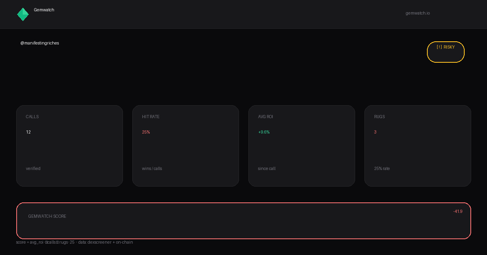487x255 pixels.
Task: Click the since call caption
Action: coord(267,168)
